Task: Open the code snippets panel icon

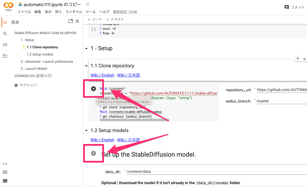Action: (x=5, y=164)
